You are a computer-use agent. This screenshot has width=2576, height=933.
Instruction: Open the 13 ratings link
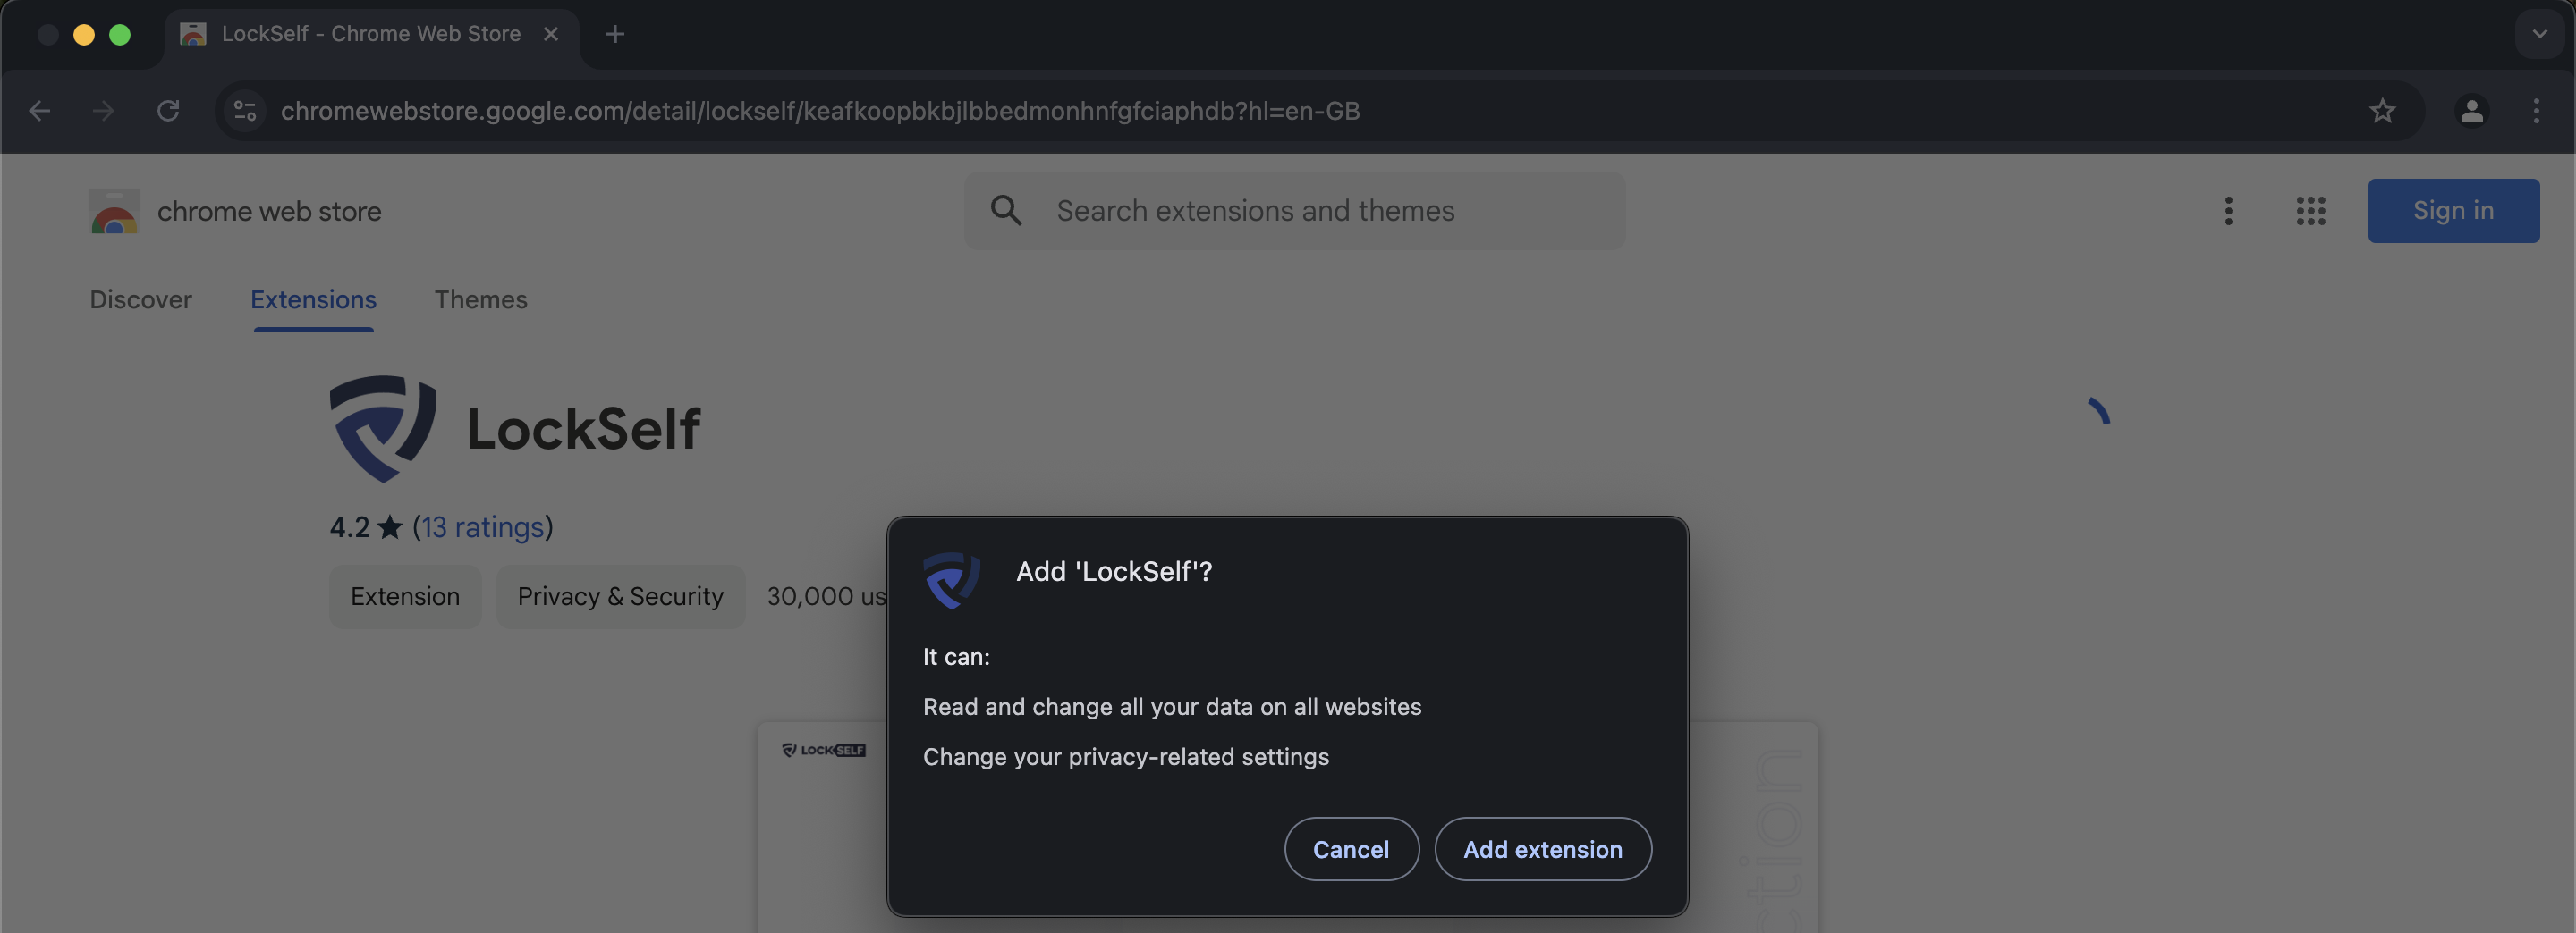tap(483, 527)
